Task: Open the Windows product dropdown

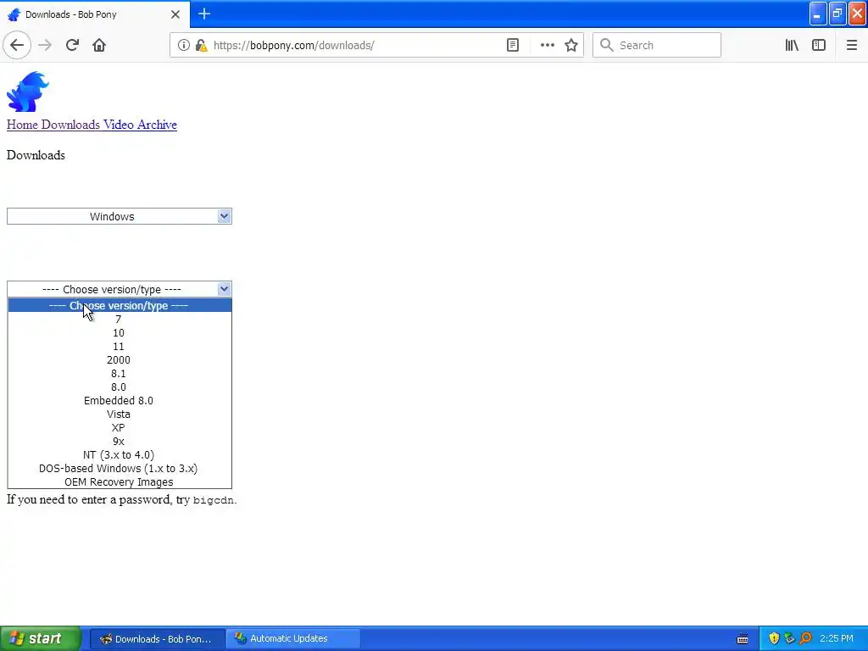Action: pyautogui.click(x=119, y=216)
